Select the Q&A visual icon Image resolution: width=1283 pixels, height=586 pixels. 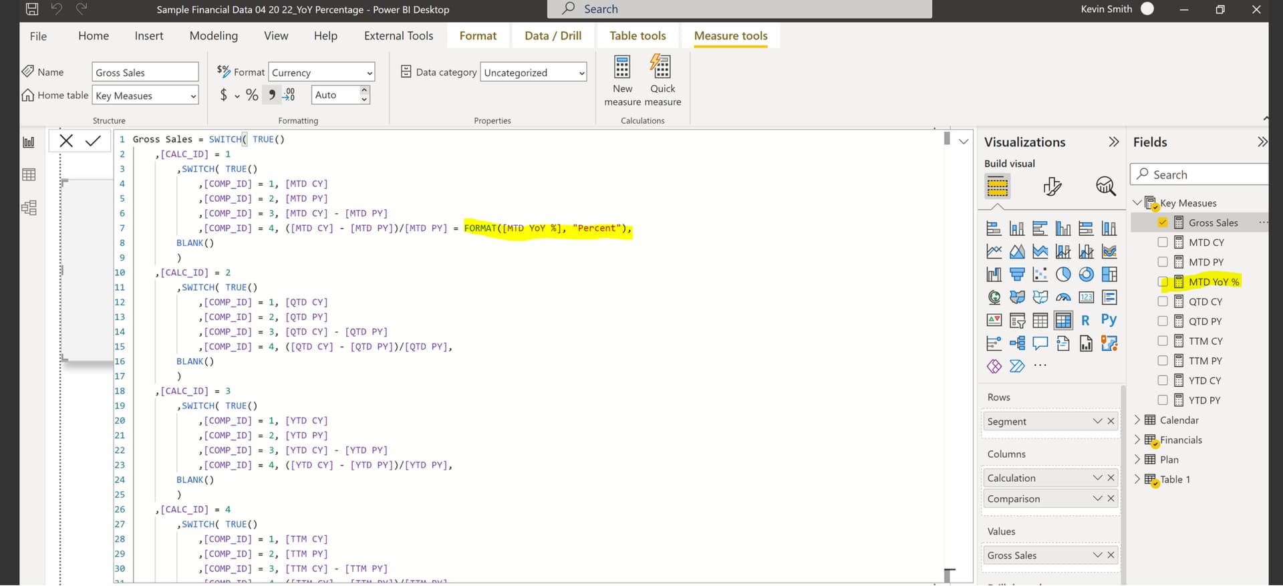pyautogui.click(x=1040, y=343)
